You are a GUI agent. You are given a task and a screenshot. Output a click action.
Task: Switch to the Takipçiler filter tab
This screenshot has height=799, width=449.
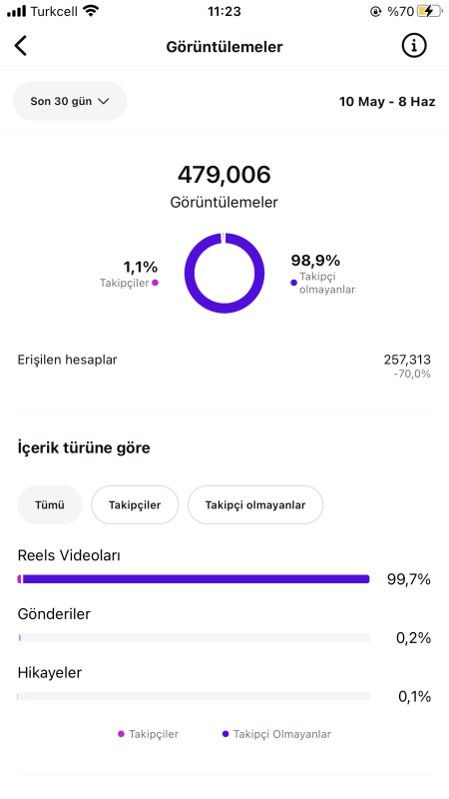[x=135, y=505]
